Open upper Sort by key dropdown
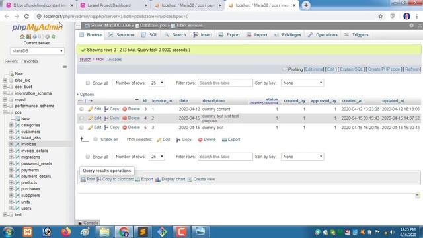 302,83
